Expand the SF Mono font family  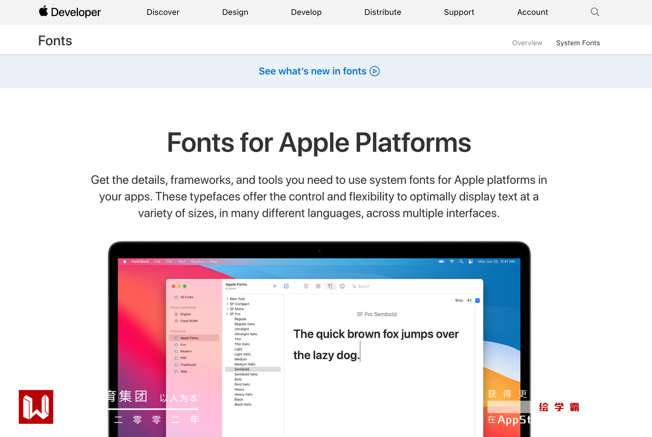tap(228, 309)
